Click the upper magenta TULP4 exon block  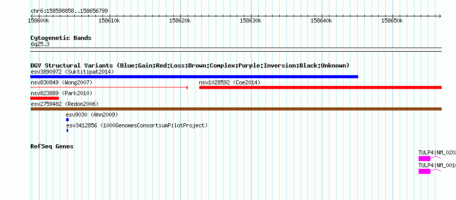pos(424,159)
